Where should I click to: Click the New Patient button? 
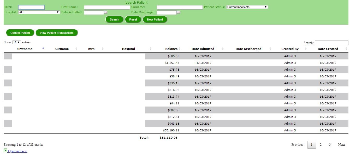coord(155,19)
